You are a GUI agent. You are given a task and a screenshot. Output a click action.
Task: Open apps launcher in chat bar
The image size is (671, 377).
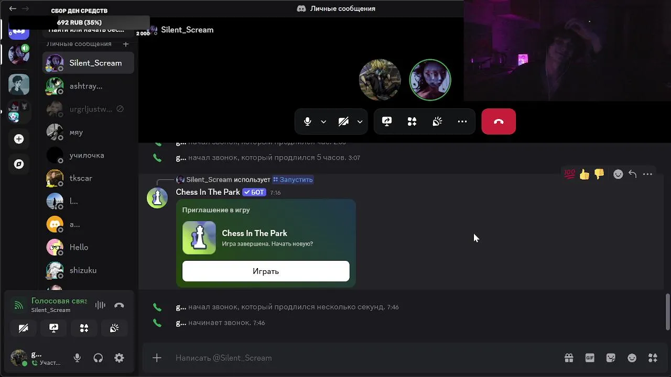[x=653, y=358]
